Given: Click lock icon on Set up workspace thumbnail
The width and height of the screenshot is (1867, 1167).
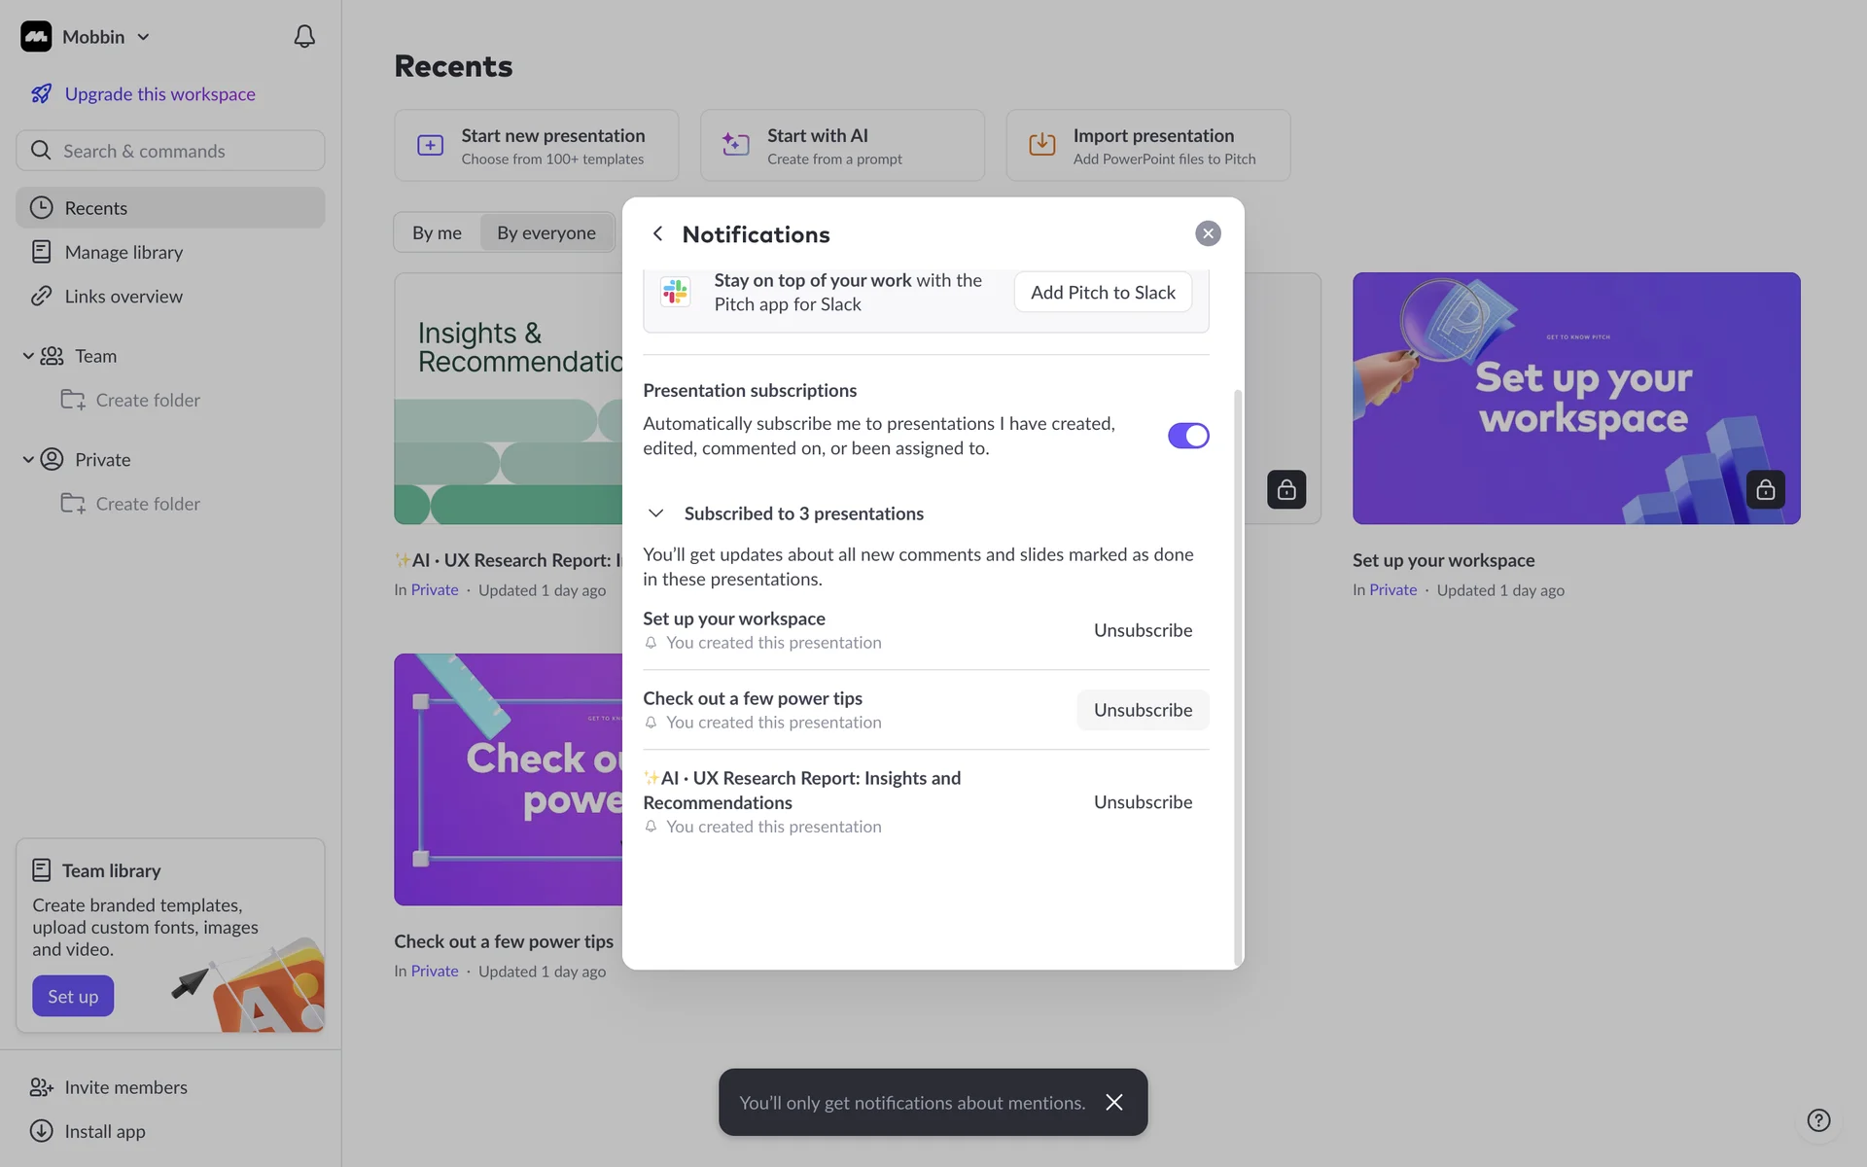Looking at the screenshot, I should pyautogui.click(x=1765, y=489).
